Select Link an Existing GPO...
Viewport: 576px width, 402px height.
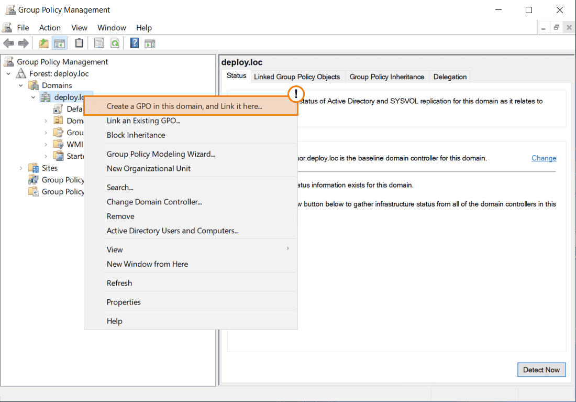[191, 121]
